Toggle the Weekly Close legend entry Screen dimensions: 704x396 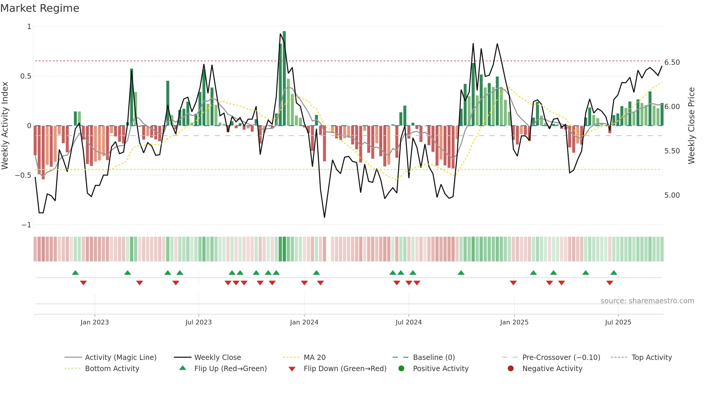click(x=207, y=357)
